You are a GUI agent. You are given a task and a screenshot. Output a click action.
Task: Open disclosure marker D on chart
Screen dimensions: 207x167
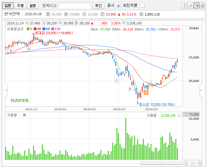(x=29, y=49)
